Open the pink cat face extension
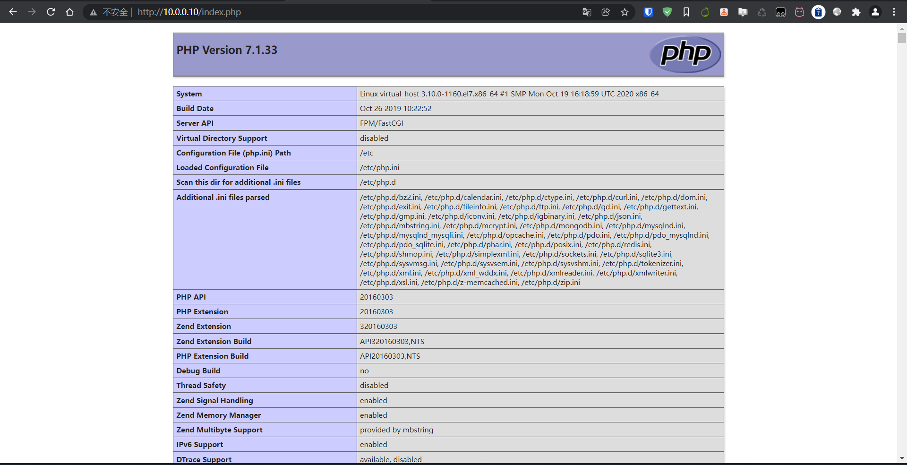The width and height of the screenshot is (907, 465). pos(799,12)
